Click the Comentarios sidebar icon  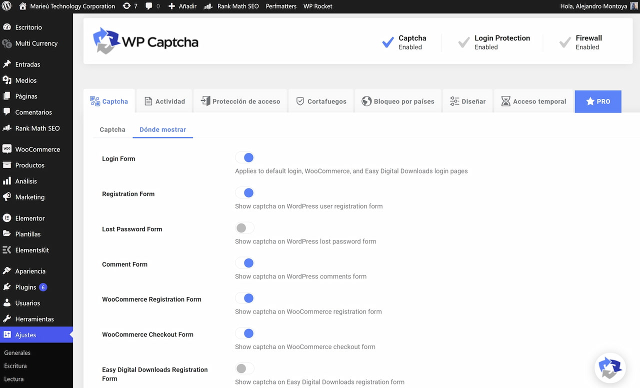7,112
